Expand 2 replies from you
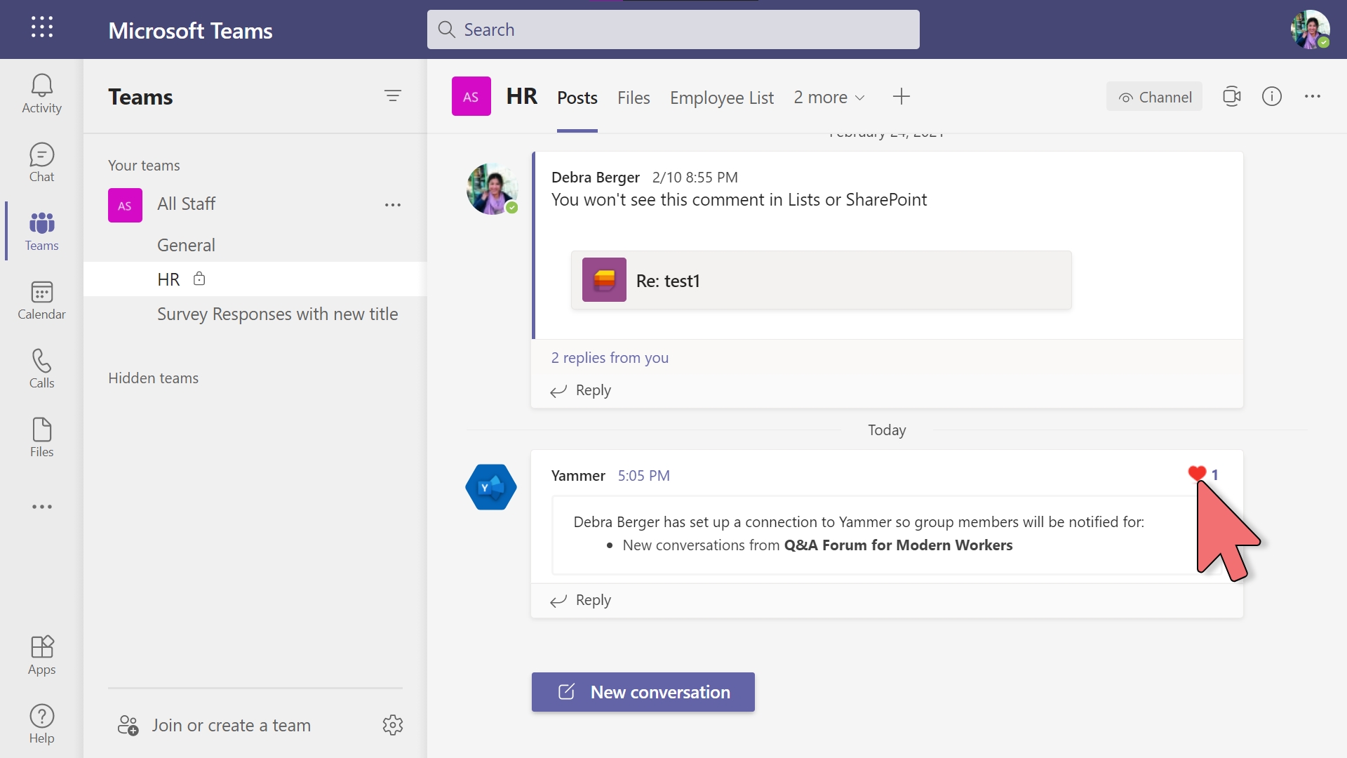Image resolution: width=1347 pixels, height=758 pixels. [x=610, y=357]
